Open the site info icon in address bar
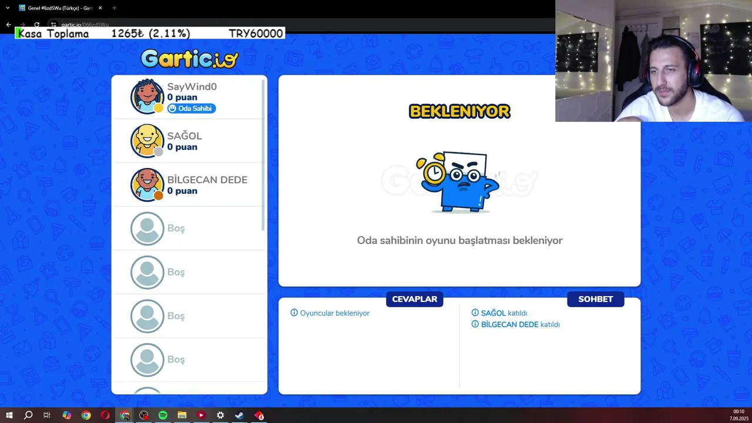The image size is (752, 423). pos(53,25)
